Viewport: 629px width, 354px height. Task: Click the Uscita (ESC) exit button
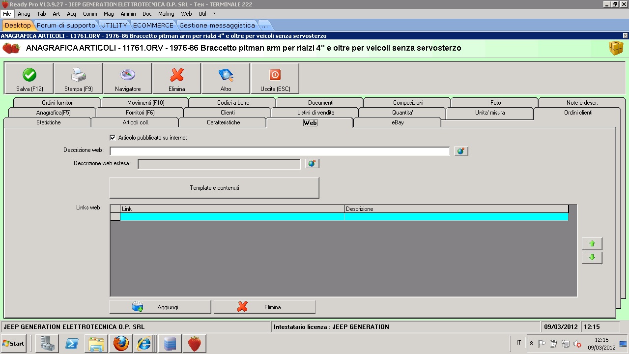click(x=275, y=78)
